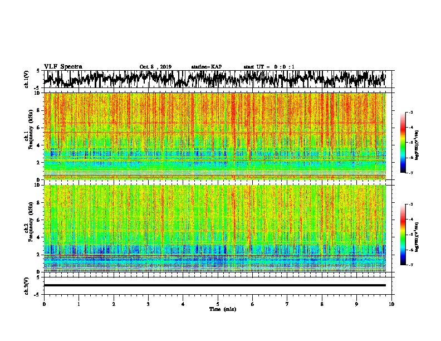Click the "-3" label on upper colorbar
441x341 pixels.
pos(410,112)
